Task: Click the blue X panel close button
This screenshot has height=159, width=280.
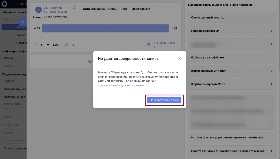Action: tap(22, 22)
